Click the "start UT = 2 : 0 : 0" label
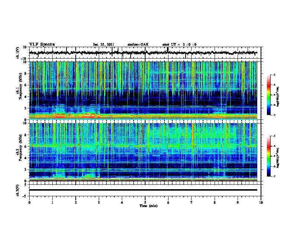The image size is (294, 227). tap(179, 45)
